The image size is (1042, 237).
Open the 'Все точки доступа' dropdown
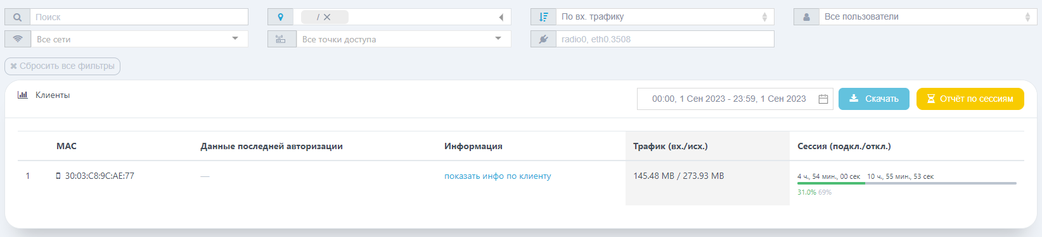pyautogui.click(x=404, y=39)
